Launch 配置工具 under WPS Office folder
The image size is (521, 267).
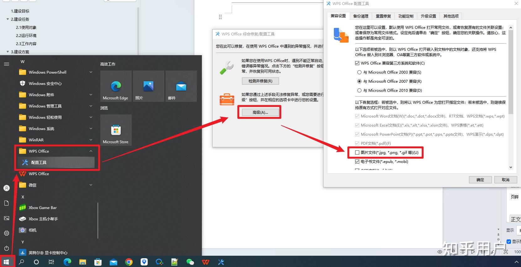pyautogui.click(x=56, y=162)
